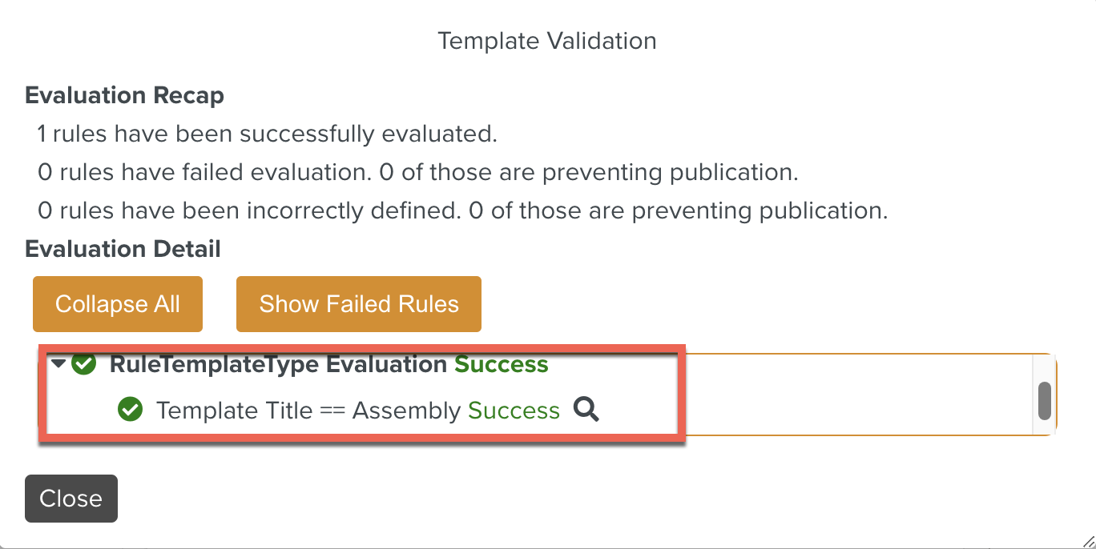This screenshot has height=549, width=1096.
Task: Click the failed evaluation rules recap line
Action: click(417, 172)
